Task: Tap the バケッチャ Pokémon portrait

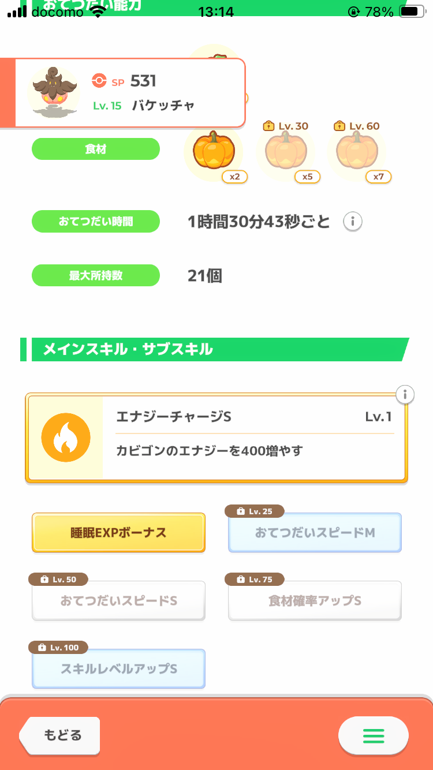Action: coord(53,92)
